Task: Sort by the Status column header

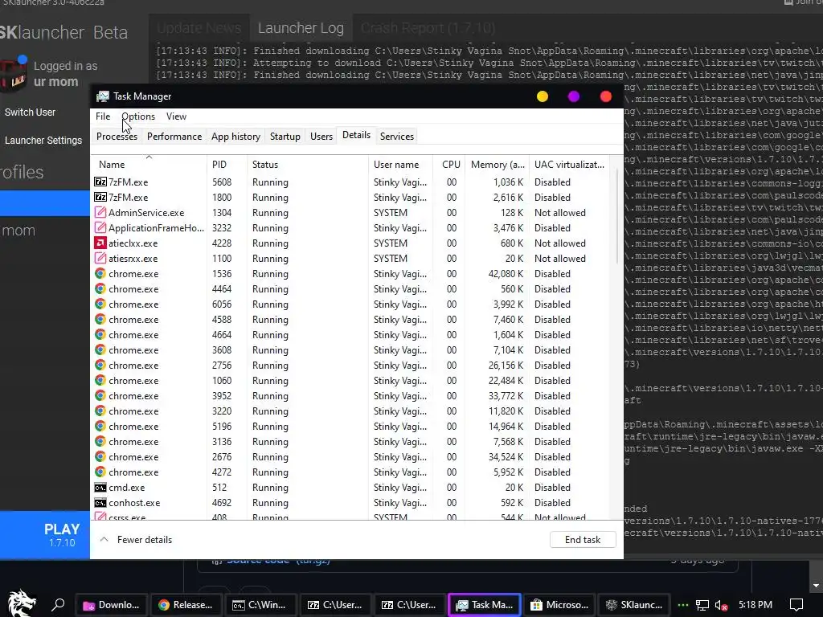Action: pos(308,164)
